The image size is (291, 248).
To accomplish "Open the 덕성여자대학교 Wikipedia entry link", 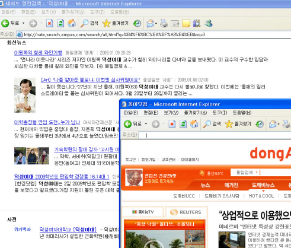I will point(68,230).
